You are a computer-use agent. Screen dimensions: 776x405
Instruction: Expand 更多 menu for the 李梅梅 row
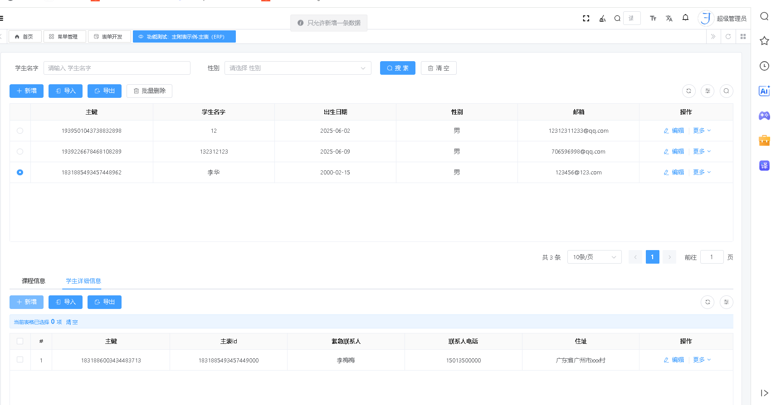702,360
